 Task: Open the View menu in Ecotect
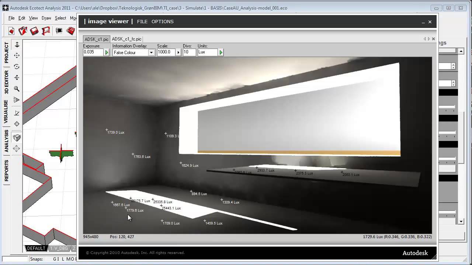coord(33,18)
